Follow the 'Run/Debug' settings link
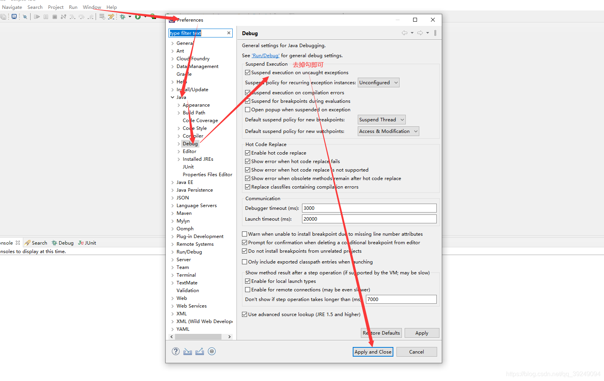This screenshot has height=381, width=604. coord(266,55)
